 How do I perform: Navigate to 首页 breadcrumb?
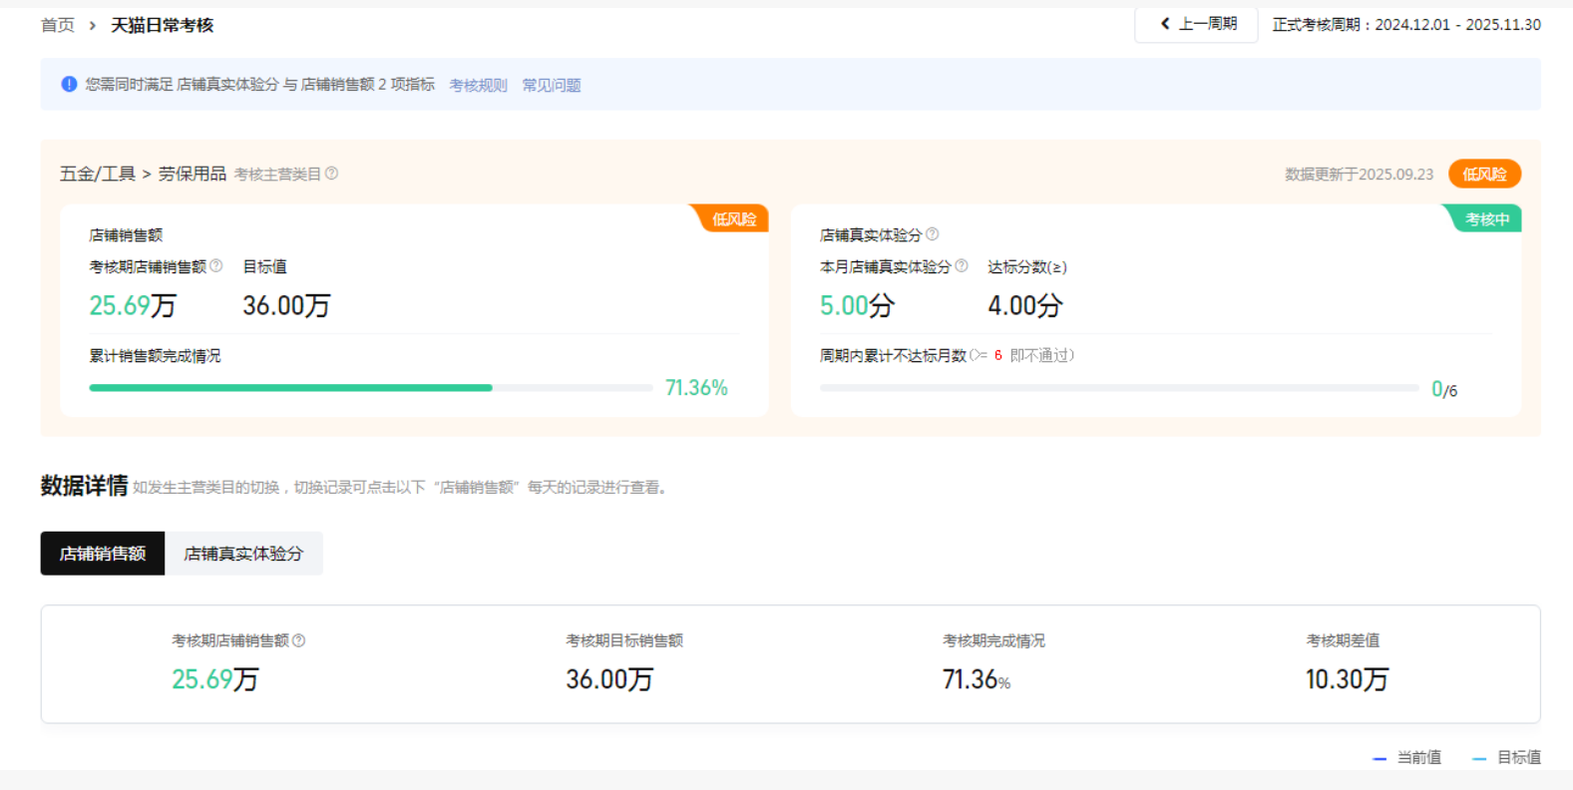click(x=58, y=25)
